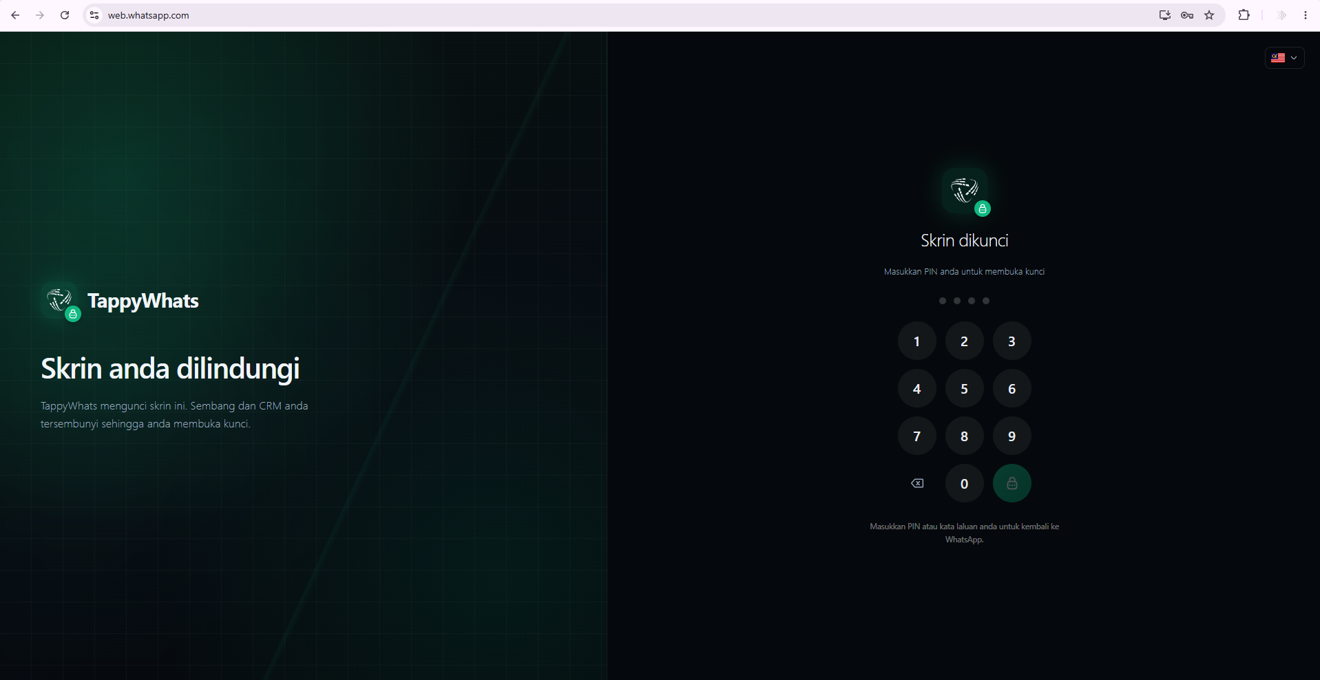1320x680 pixels.
Task: Open the Chrome three-dot menu
Action: [1306, 15]
